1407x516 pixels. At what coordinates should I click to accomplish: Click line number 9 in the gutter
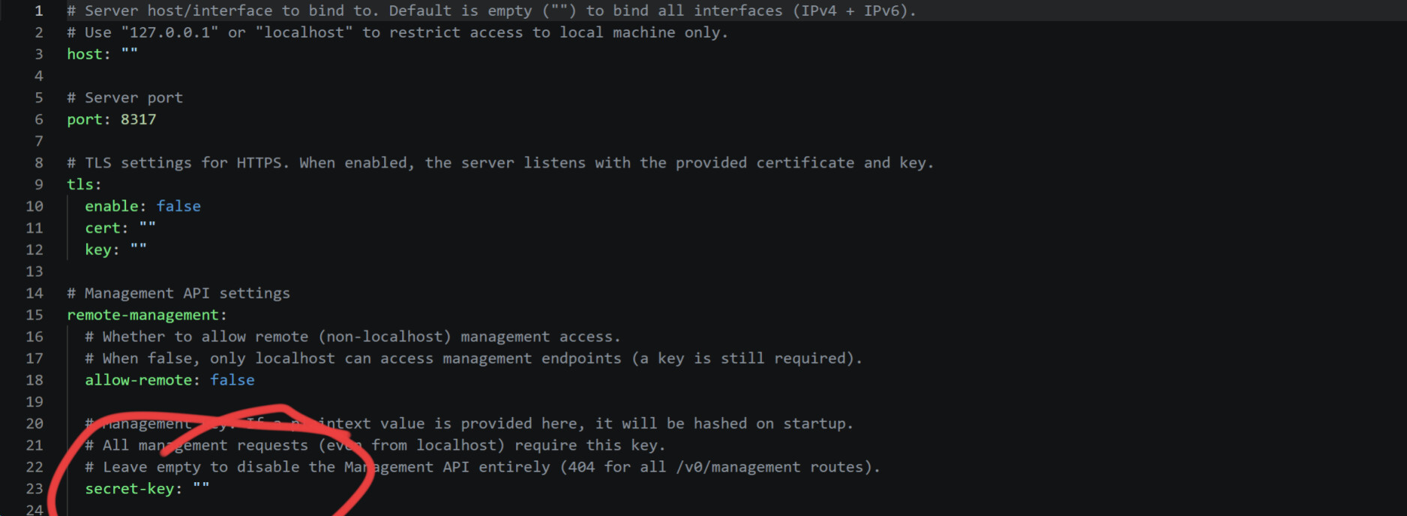pos(39,184)
